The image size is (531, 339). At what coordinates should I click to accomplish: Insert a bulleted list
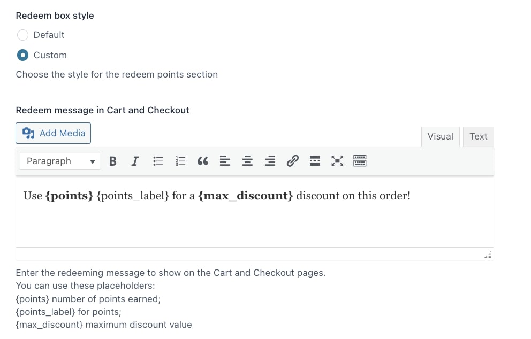click(158, 161)
